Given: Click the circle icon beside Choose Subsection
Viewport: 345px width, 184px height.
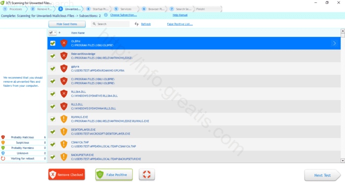Looking at the screenshot, I should tap(106, 15).
